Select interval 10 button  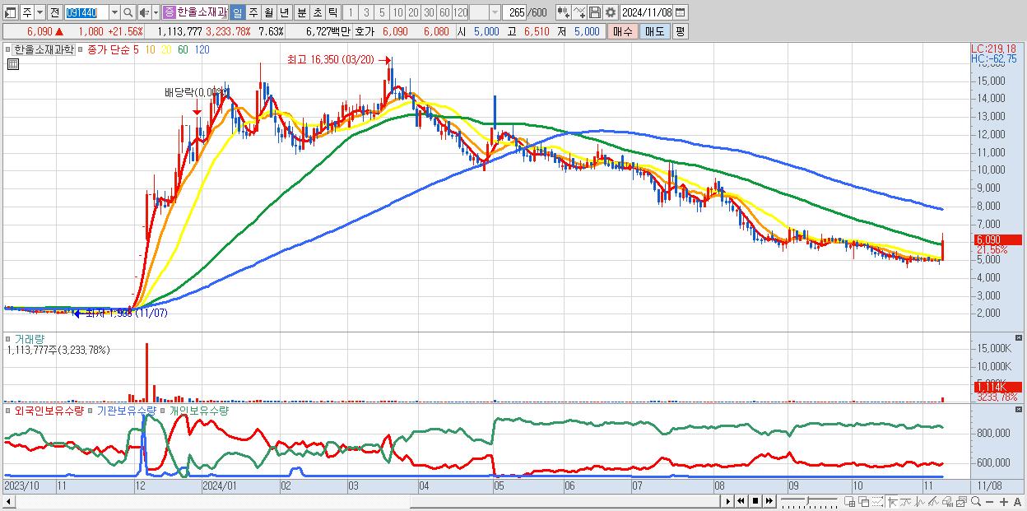click(397, 12)
